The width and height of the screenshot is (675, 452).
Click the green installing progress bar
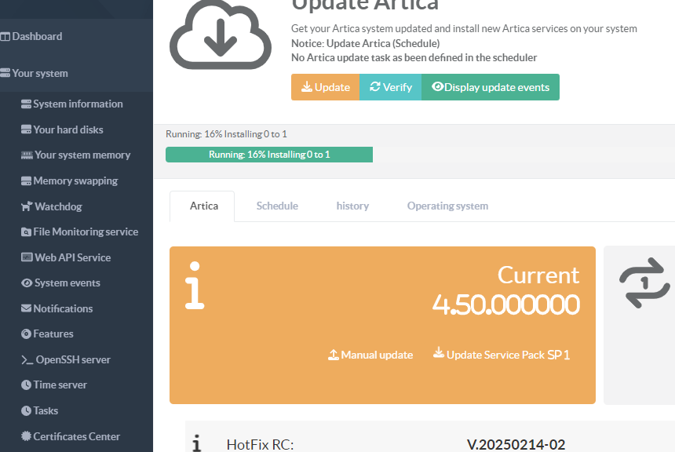point(269,155)
